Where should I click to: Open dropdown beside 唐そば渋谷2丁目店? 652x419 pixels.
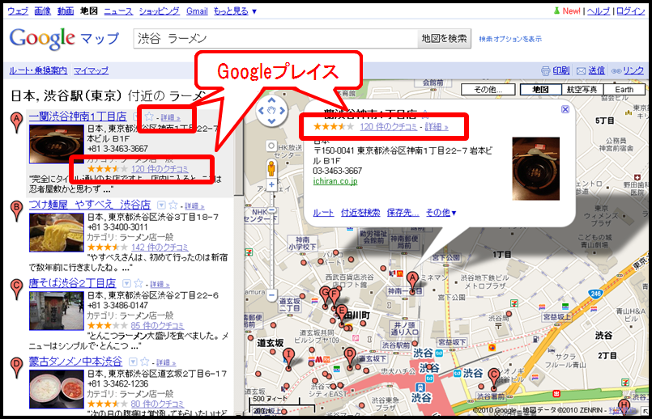pos(126,283)
